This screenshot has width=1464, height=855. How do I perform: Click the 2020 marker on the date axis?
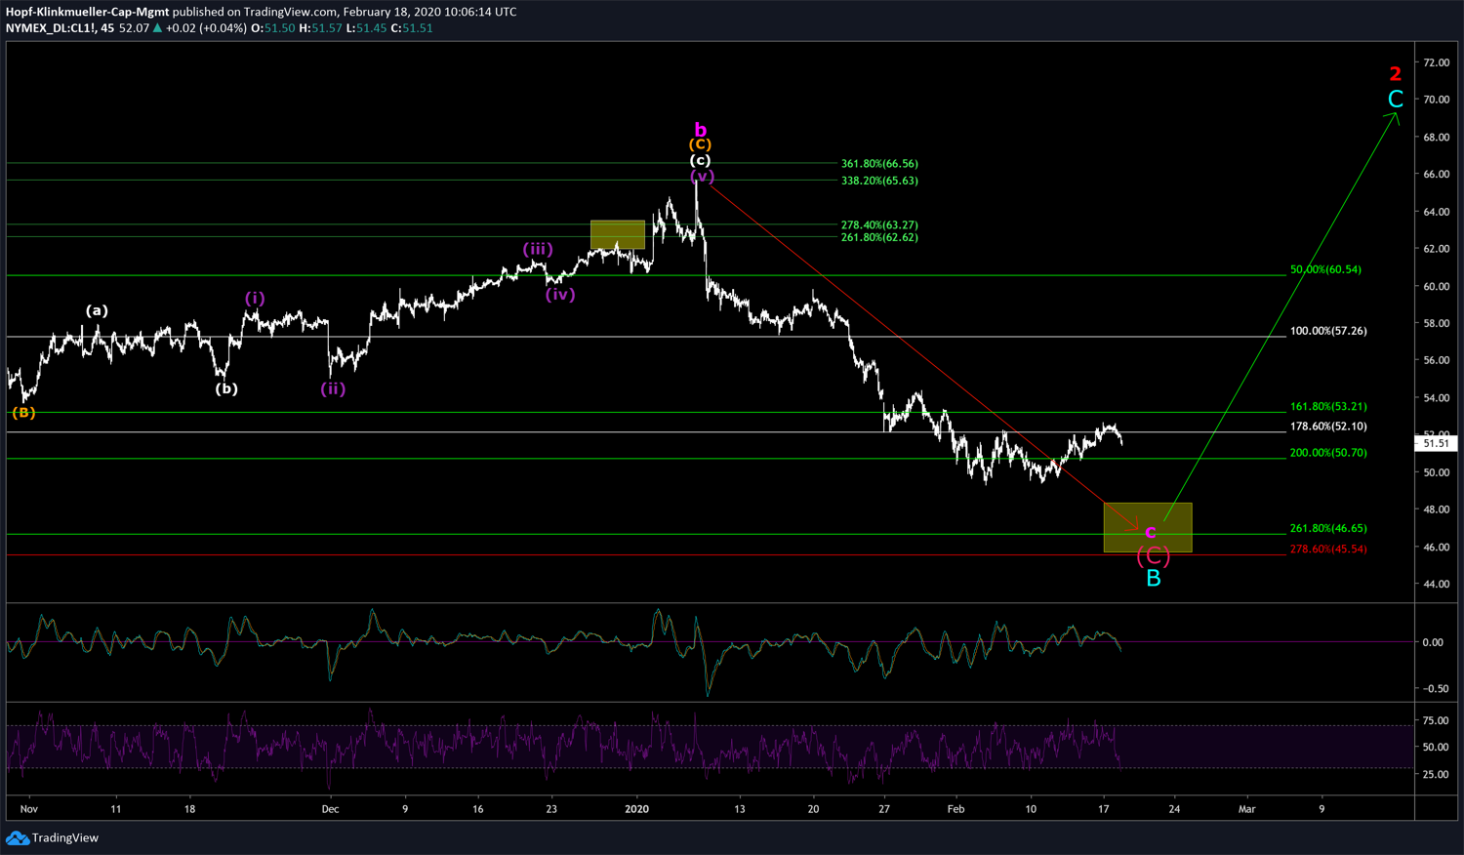(636, 809)
